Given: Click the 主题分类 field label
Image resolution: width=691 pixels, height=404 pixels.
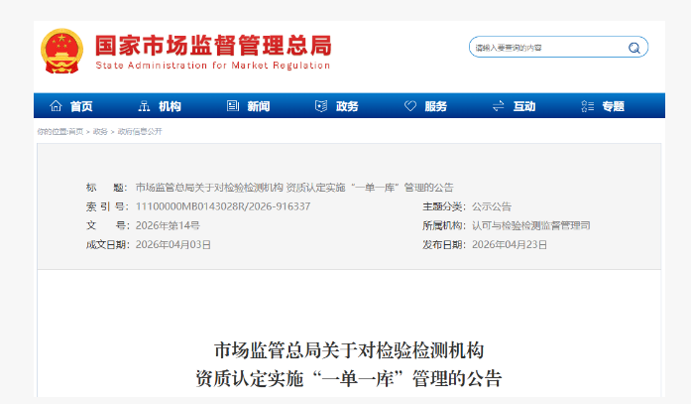Looking at the screenshot, I should click(444, 206).
